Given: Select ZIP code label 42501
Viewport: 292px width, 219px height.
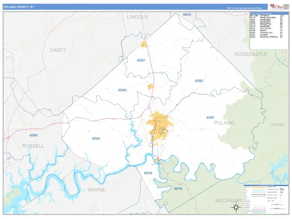Looking at the screenshot, I should coord(210,118).
